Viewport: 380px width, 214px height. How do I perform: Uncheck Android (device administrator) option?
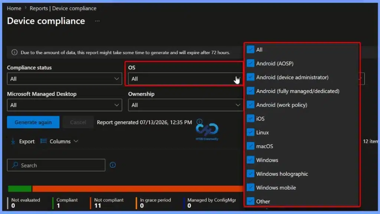[250, 77]
